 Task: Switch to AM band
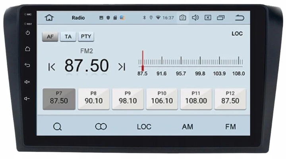pos(187,127)
